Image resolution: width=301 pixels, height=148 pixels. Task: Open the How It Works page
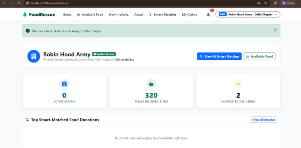119,15
